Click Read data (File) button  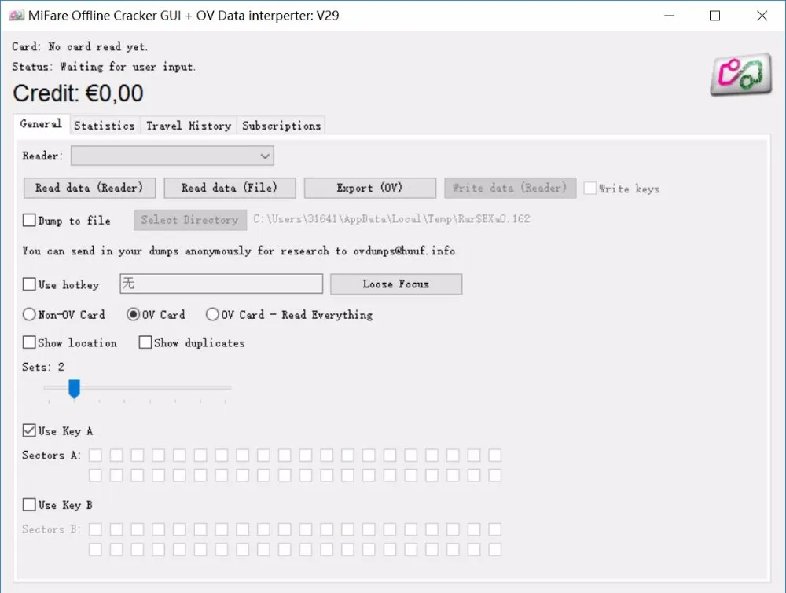pos(229,188)
